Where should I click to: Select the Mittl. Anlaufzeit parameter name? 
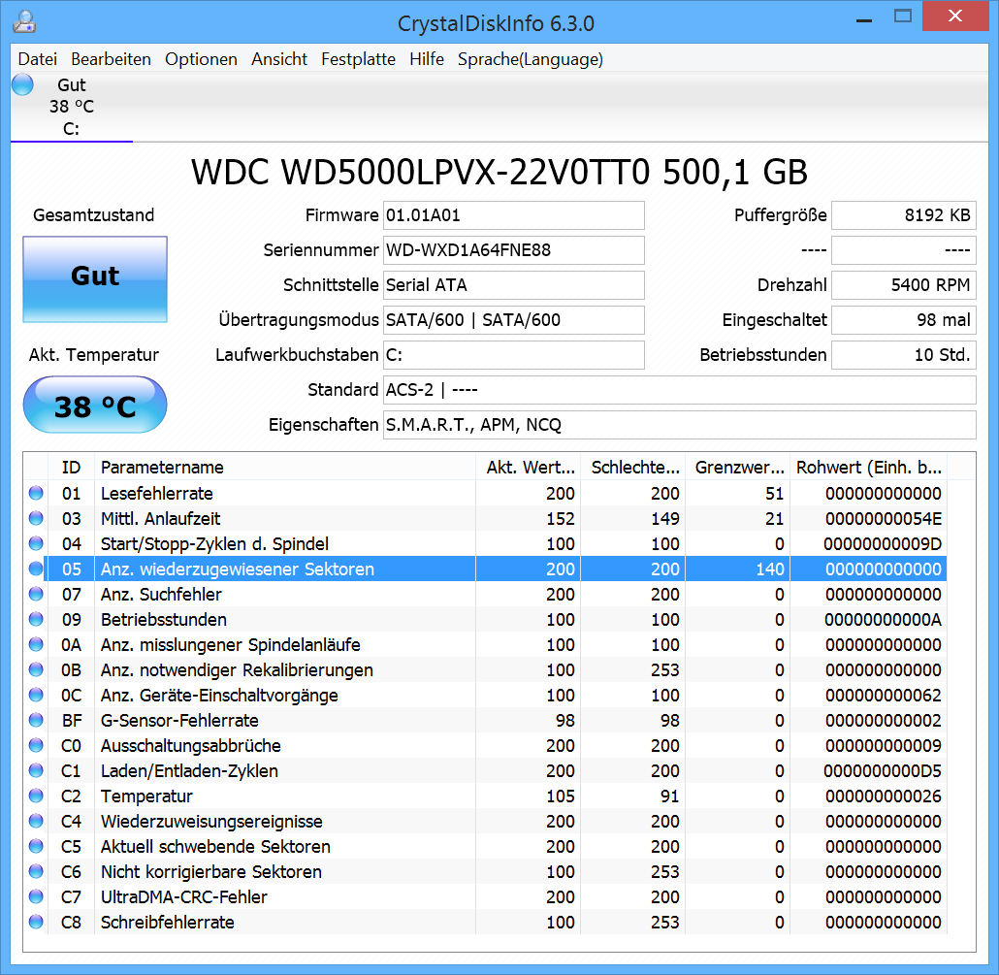tap(161, 519)
